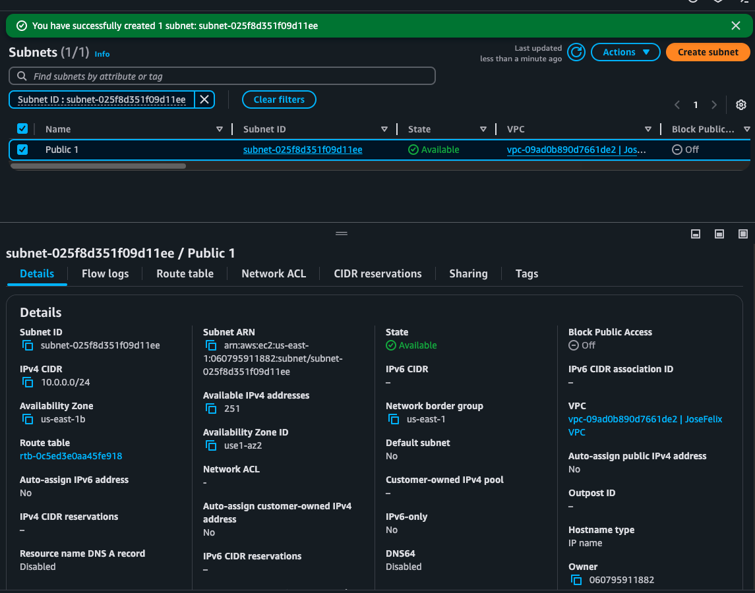Open the Network ACL tab
755x593 pixels.
coord(274,273)
